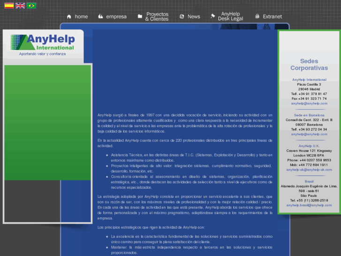Click Madrid email anyhelp@anyhelp.com
The height and width of the screenshot is (256, 341).
point(309,103)
